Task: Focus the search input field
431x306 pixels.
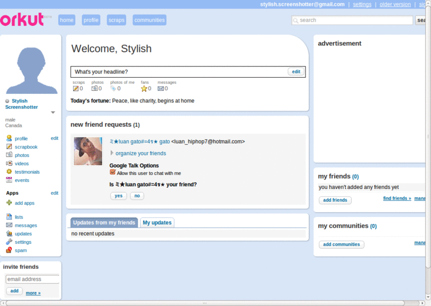Action: [x=352, y=20]
